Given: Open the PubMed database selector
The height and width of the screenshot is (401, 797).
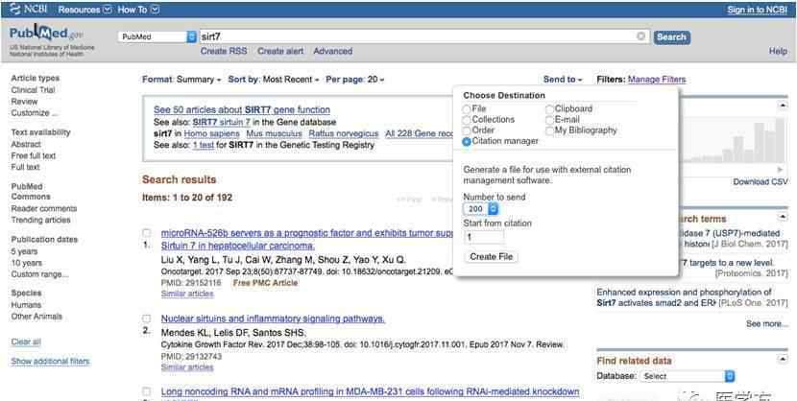Looking at the screenshot, I should [157, 36].
